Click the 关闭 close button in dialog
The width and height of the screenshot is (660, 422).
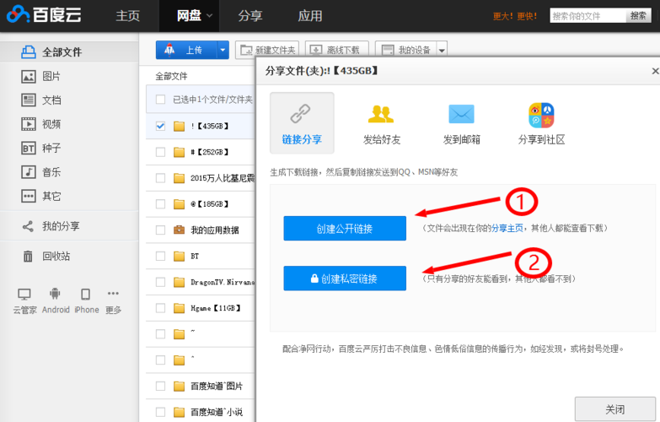coord(615,409)
